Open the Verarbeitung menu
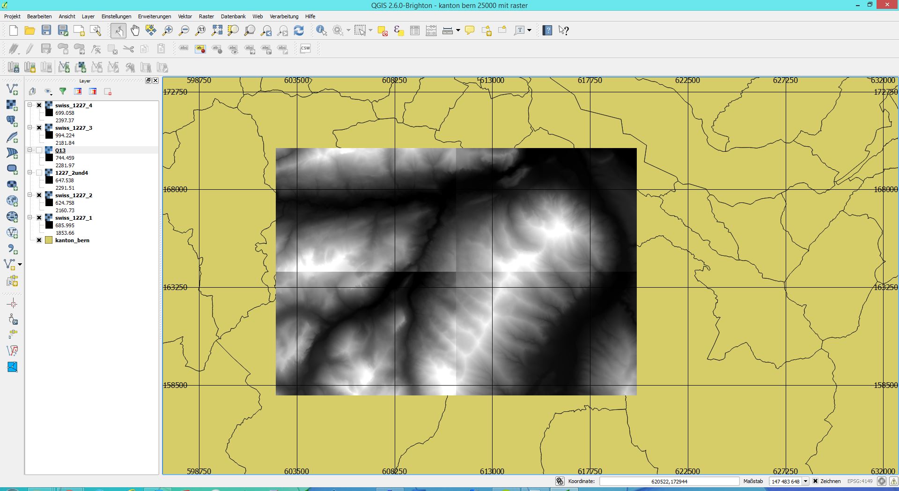899x491 pixels. (284, 16)
